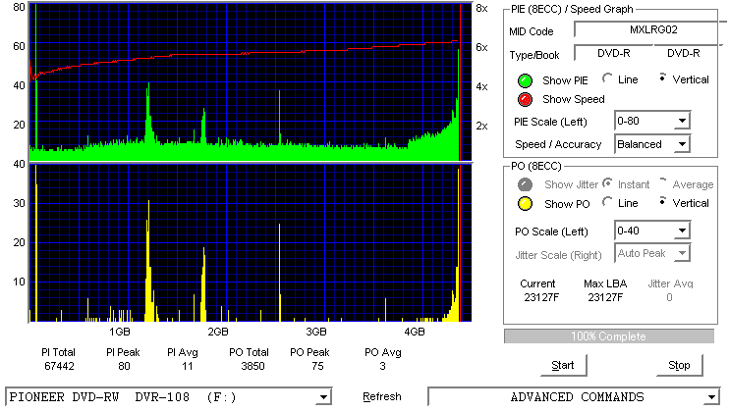Click the Show PO label
The height and width of the screenshot is (412, 729).
click(567, 204)
